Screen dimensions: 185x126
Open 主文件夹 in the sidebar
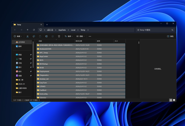[22, 42]
